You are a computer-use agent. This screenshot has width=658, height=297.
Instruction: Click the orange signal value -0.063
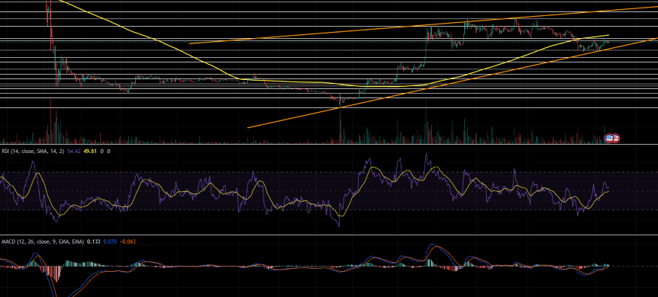(x=127, y=241)
